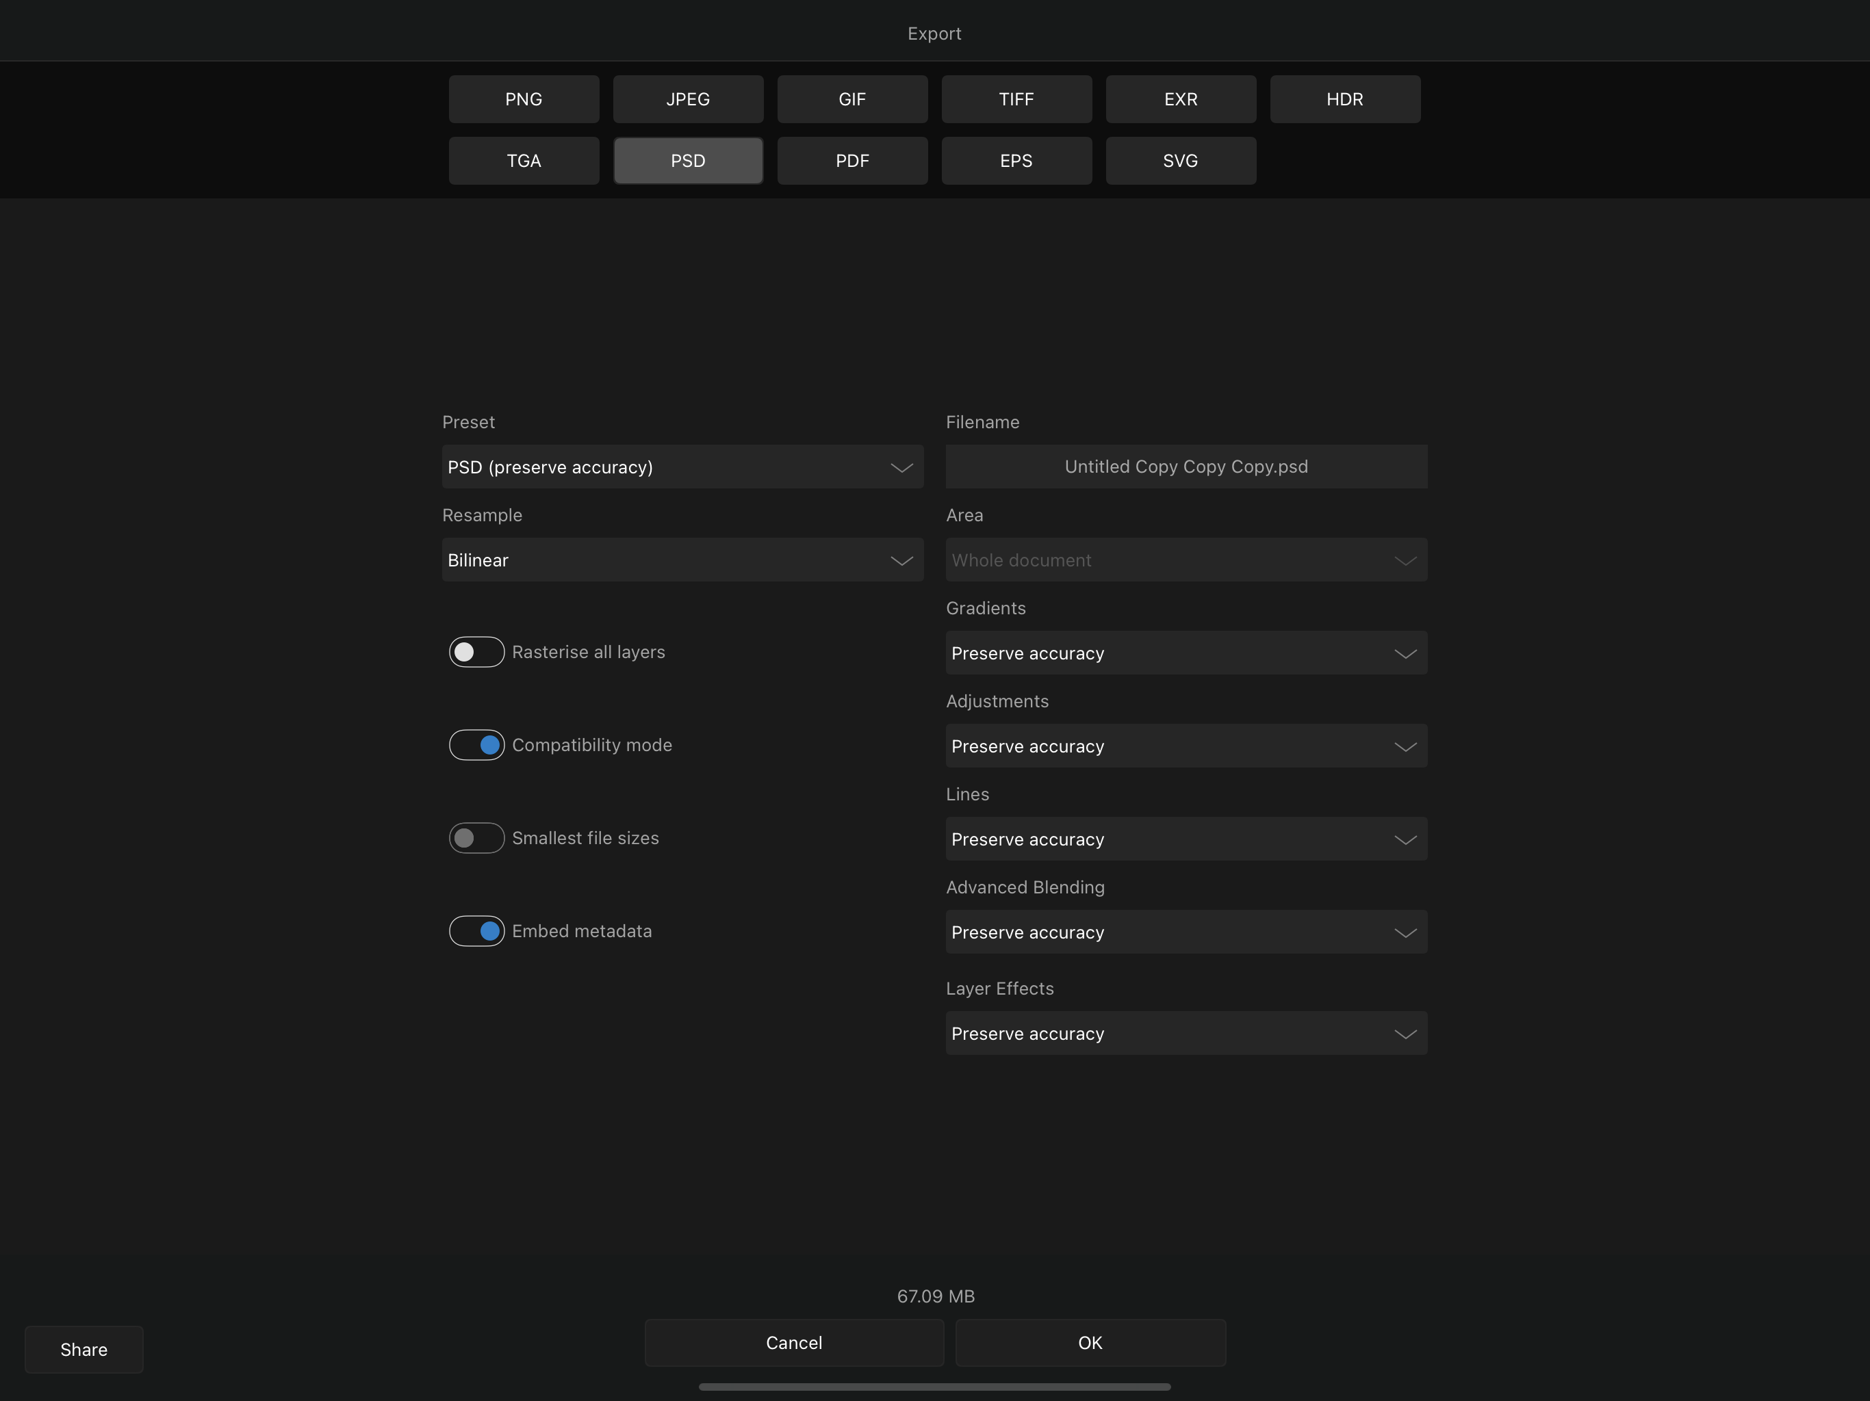Image resolution: width=1870 pixels, height=1401 pixels.
Task: Choose the GIF format tab
Action: coord(852,99)
